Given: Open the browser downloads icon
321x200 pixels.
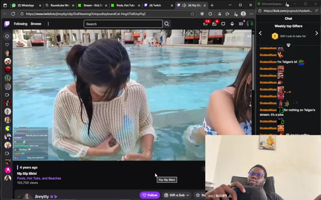Looking at the screenshot, I should pos(235,14).
